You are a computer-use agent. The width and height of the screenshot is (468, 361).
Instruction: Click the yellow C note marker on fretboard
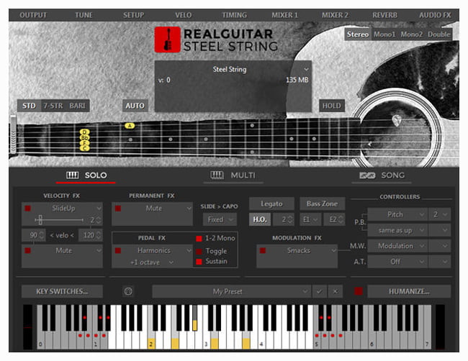pos(85,148)
